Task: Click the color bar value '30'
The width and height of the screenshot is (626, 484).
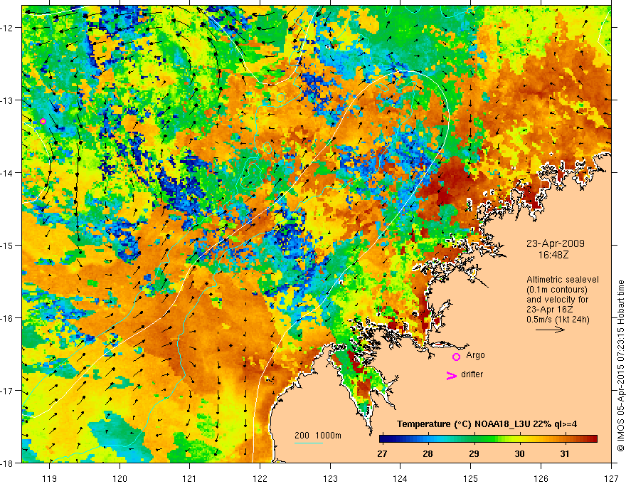Action: click(519, 454)
